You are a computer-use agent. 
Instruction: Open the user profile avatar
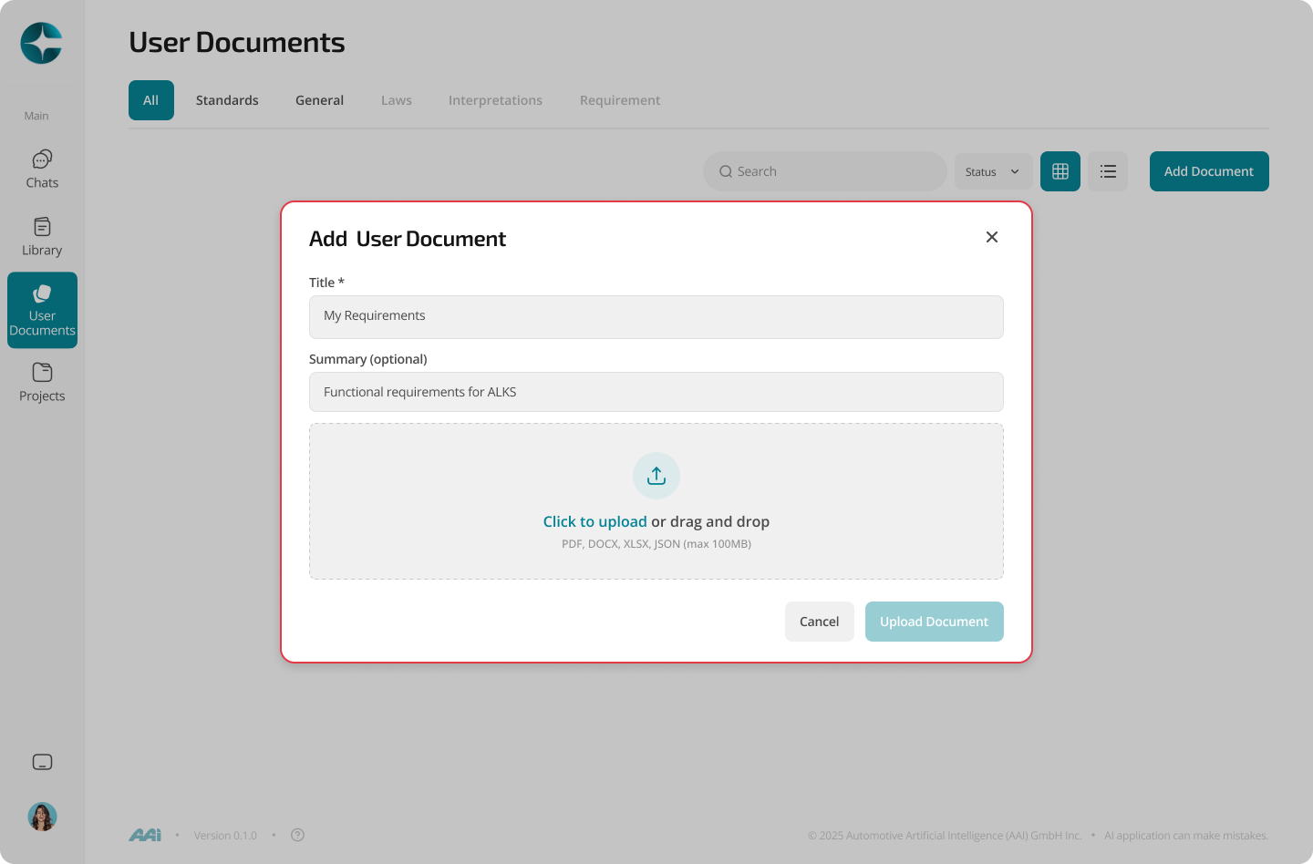point(42,817)
